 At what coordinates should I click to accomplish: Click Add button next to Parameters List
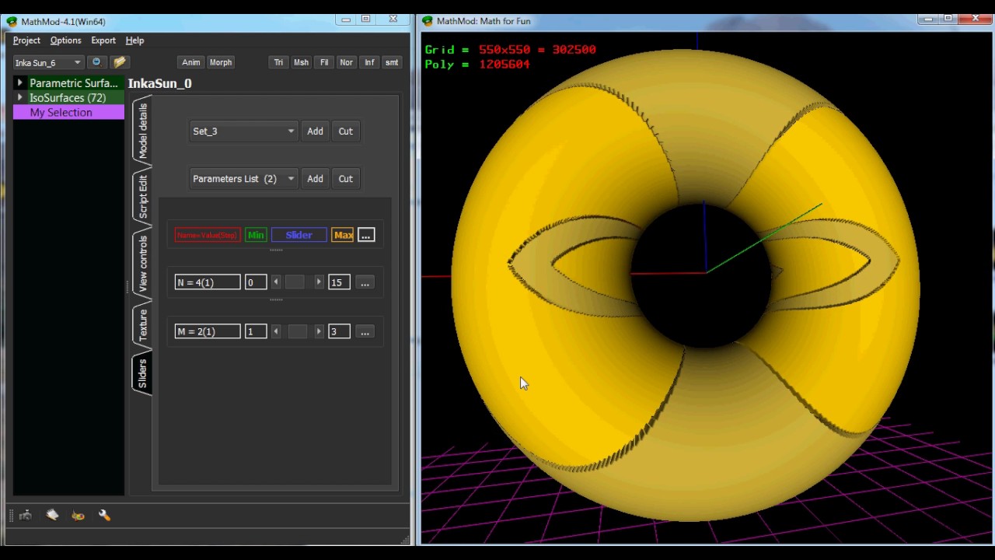click(x=315, y=179)
